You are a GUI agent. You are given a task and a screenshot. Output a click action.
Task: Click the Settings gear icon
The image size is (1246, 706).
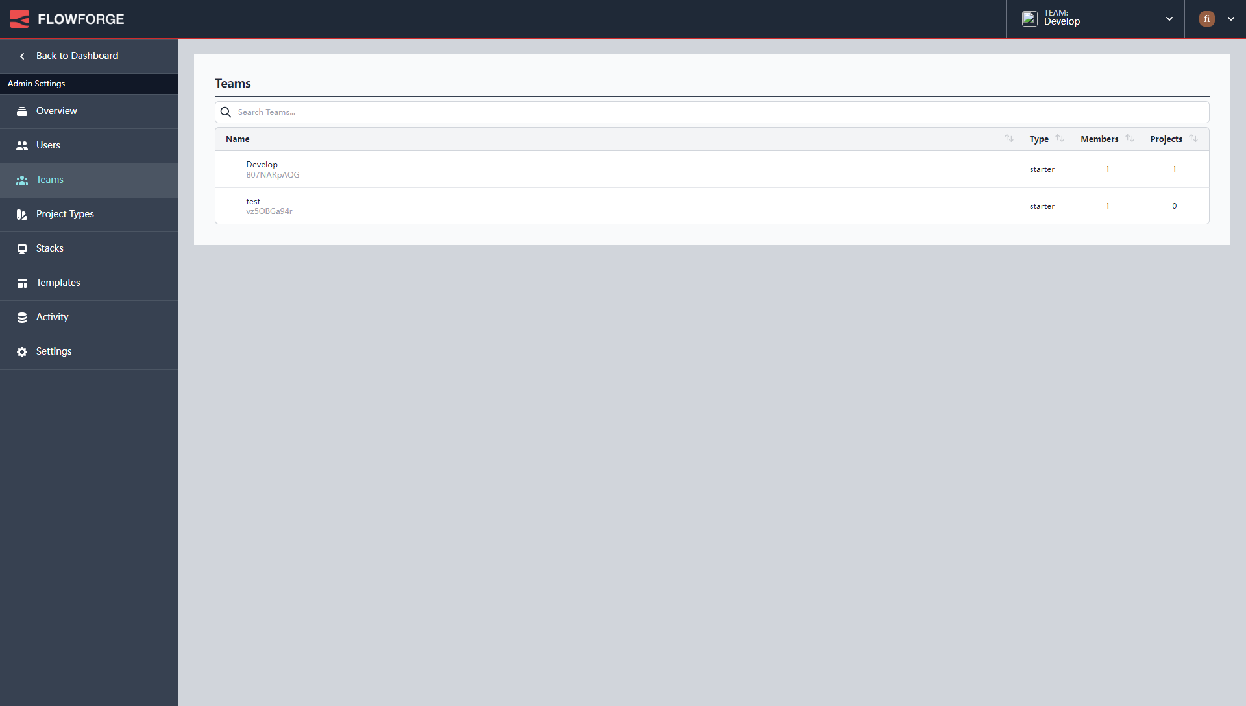tap(22, 352)
